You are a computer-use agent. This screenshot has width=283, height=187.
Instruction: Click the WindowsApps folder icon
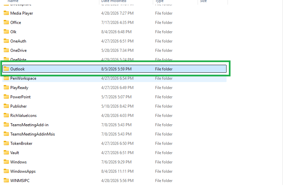point(6,171)
